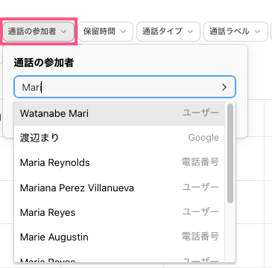Image resolution: width=272 pixels, height=268 pixels.
Task: Select Maria Reynolds phone number entry
Action: (x=119, y=162)
